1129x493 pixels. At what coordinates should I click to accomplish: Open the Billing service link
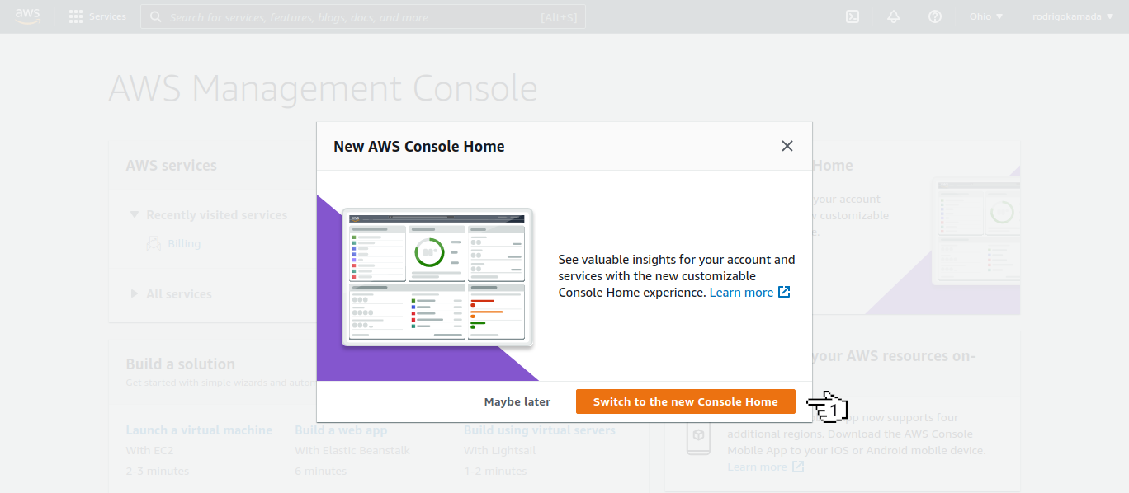(x=184, y=243)
